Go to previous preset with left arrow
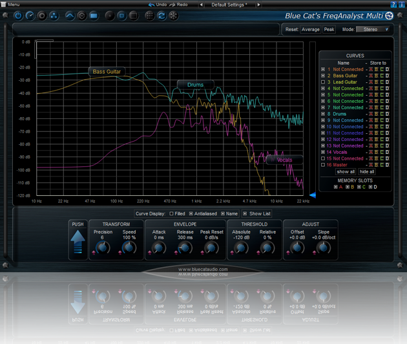Image resolution: width=407 pixels, height=344 pixels. pos(201,5)
